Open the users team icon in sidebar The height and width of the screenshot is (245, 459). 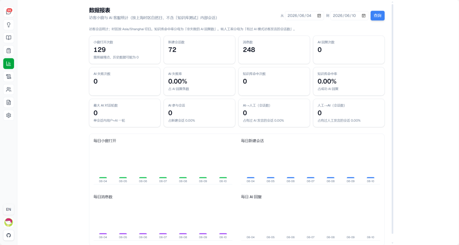click(x=8, y=89)
